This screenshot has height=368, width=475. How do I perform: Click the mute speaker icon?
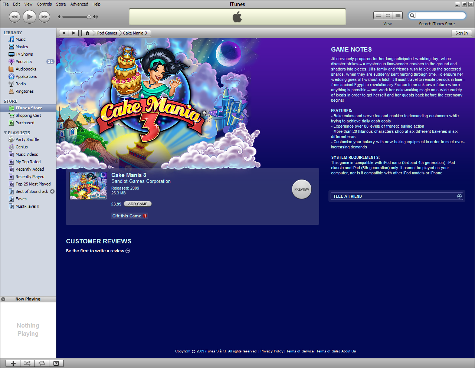click(59, 17)
